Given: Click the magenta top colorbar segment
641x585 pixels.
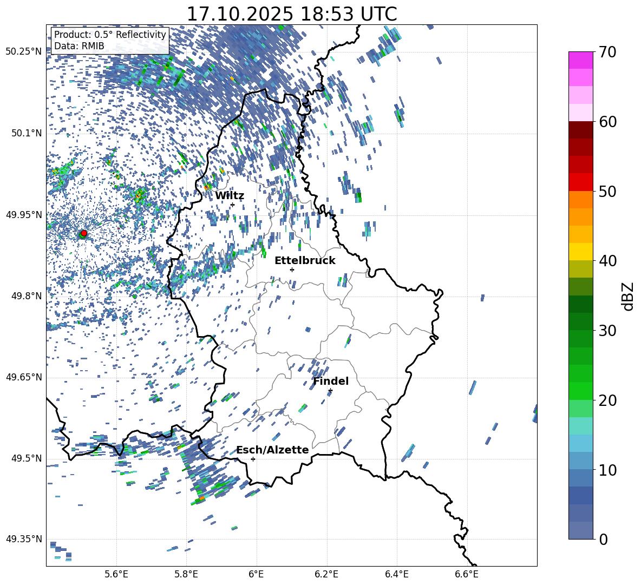Looking at the screenshot, I should coord(580,61).
